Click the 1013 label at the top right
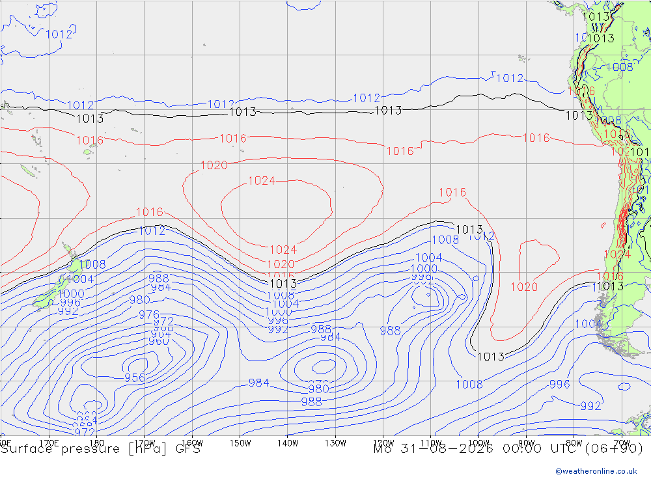 [x=596, y=17]
